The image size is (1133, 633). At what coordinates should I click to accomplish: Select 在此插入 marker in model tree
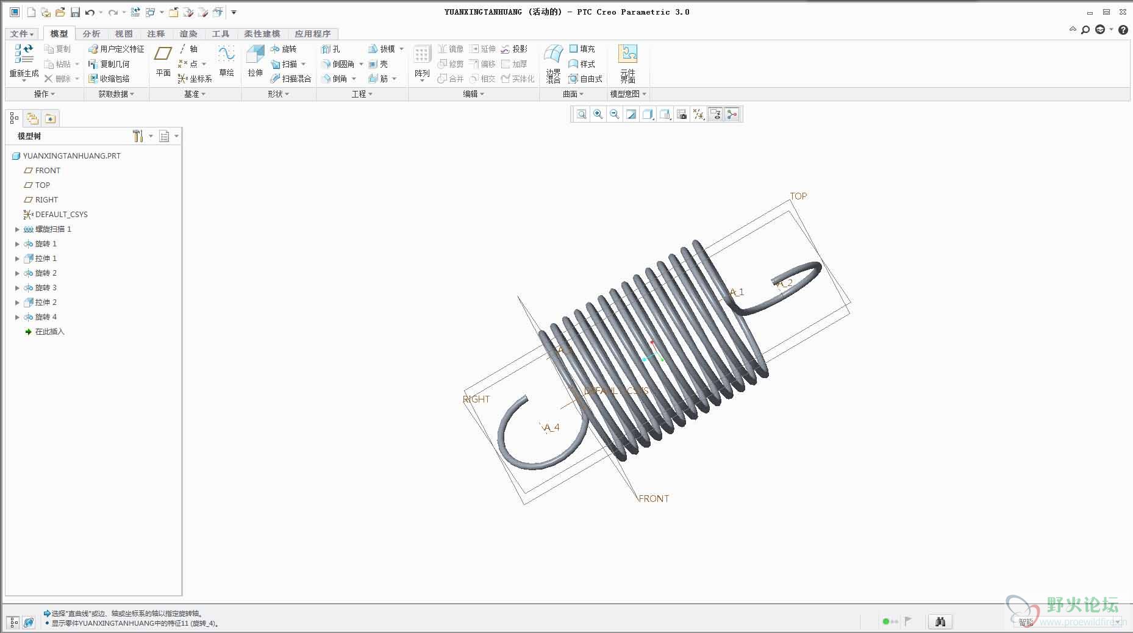point(44,332)
